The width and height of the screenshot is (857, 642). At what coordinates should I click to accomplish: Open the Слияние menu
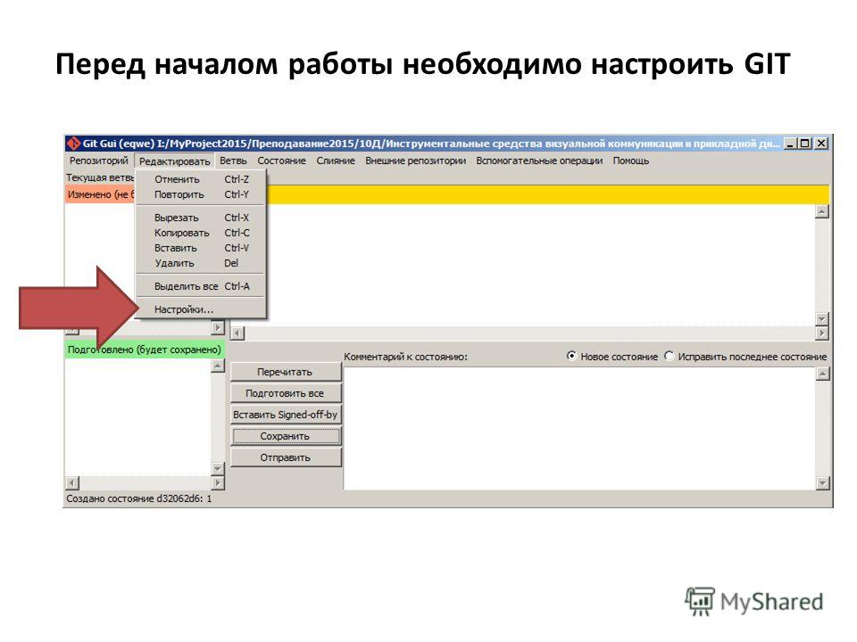tap(335, 160)
